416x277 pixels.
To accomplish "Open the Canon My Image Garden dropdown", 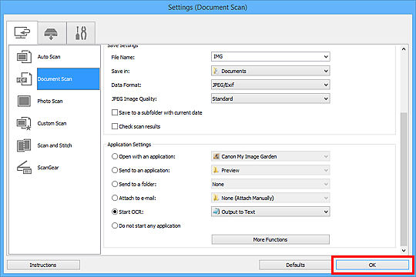I will (x=270, y=156).
